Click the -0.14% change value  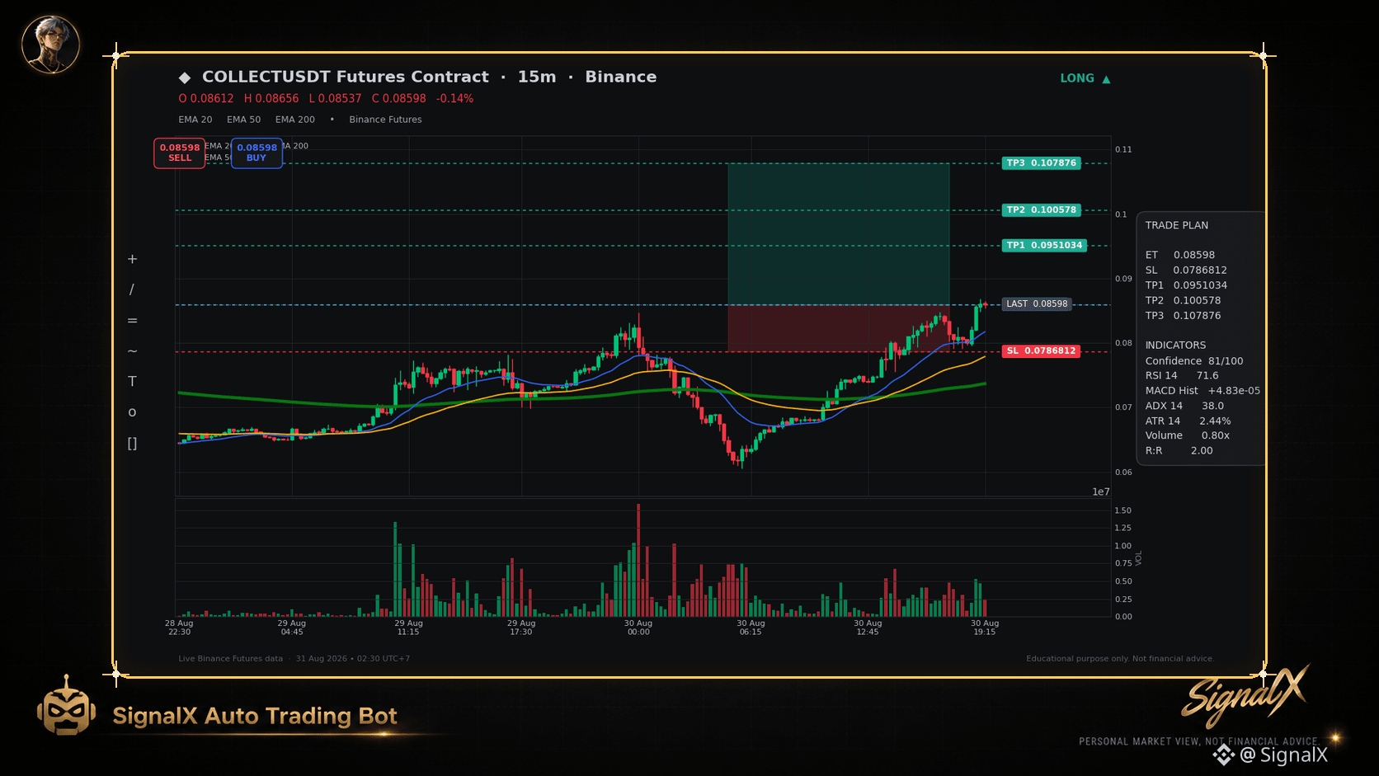455,98
